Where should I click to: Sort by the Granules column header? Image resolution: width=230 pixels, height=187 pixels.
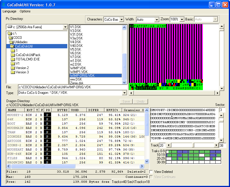(x=133, y=110)
